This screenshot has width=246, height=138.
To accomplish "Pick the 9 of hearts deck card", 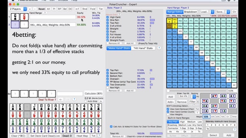I will tap(48, 115).
